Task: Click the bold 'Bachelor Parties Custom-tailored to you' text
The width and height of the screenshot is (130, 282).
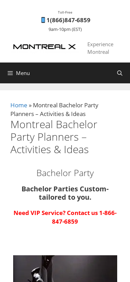Action: pyautogui.click(x=65, y=193)
